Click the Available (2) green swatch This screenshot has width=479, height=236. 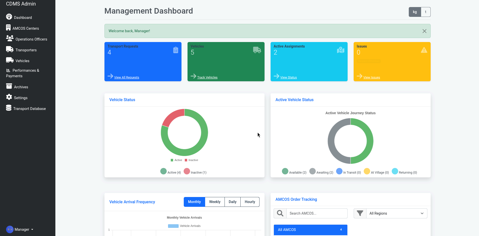coord(285,171)
